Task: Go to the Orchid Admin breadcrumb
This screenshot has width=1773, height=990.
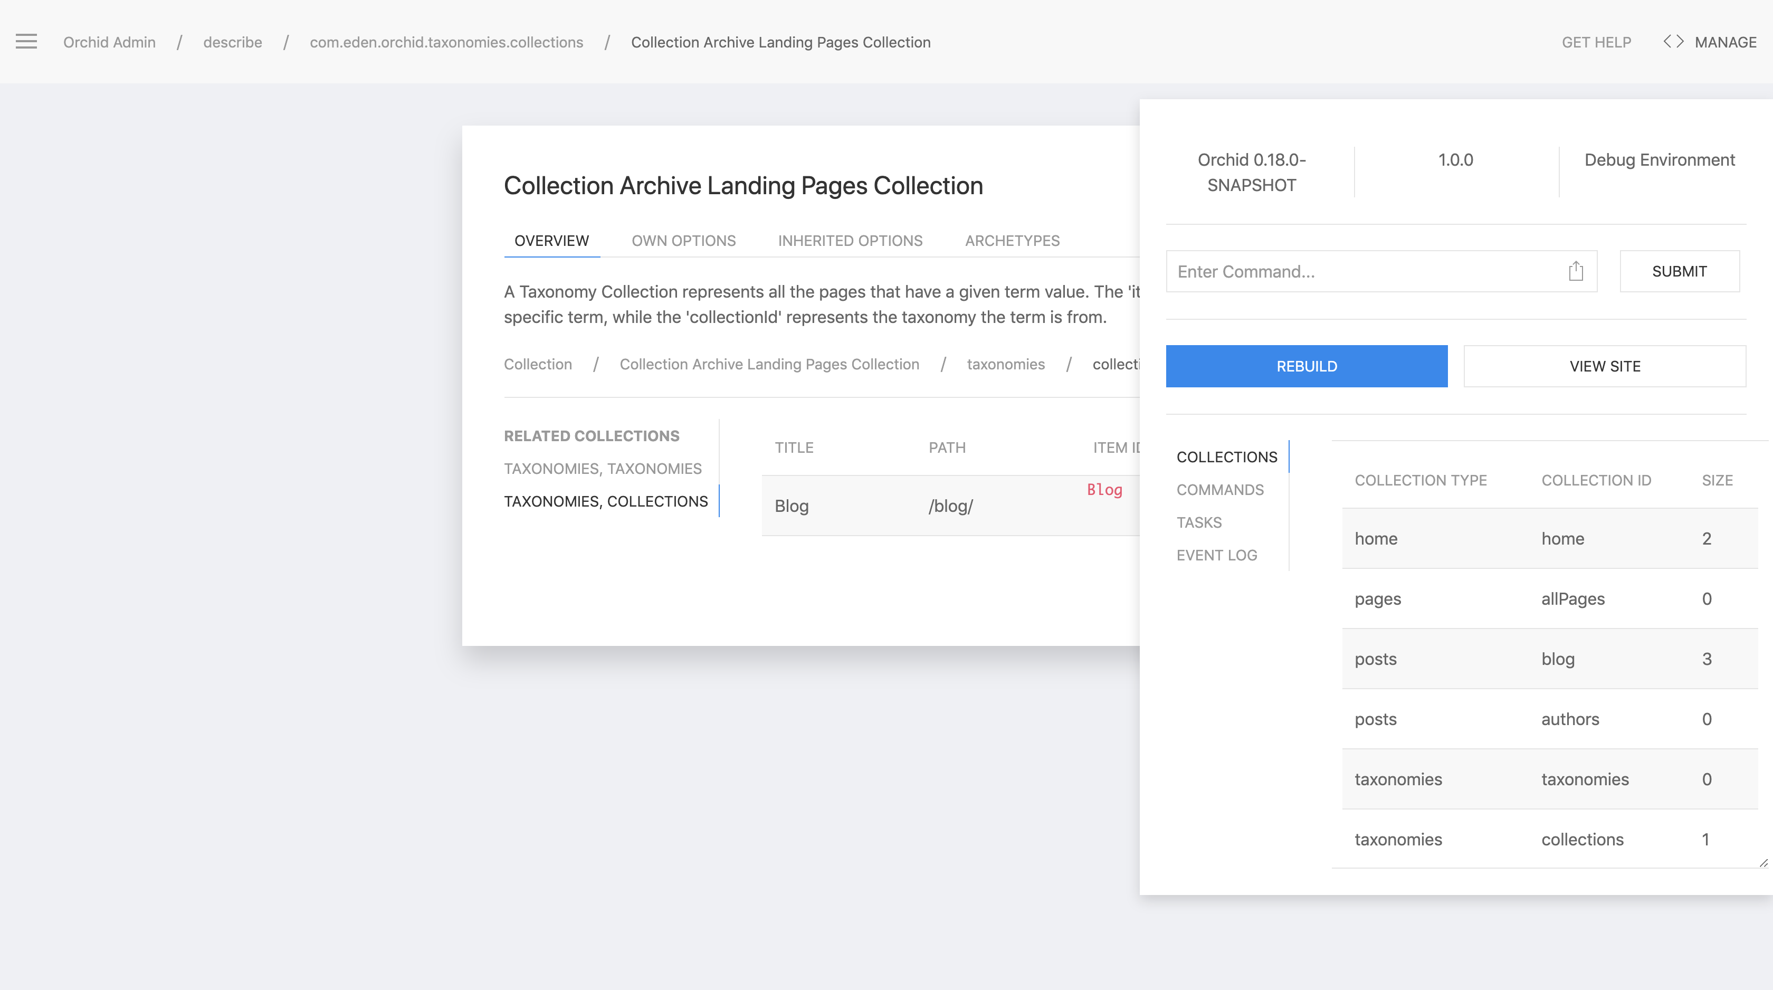Action: [109, 42]
